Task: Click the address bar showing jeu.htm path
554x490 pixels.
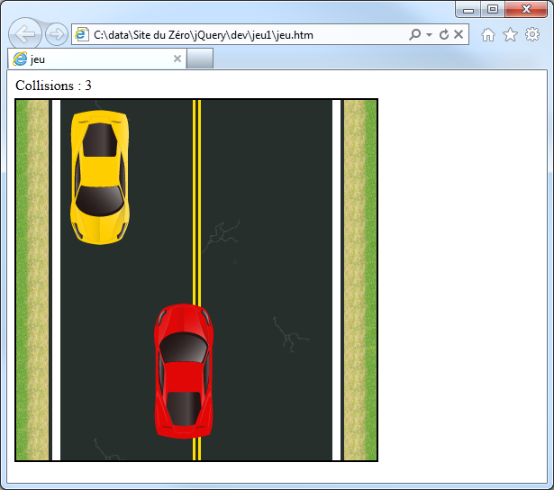Action: click(x=243, y=35)
